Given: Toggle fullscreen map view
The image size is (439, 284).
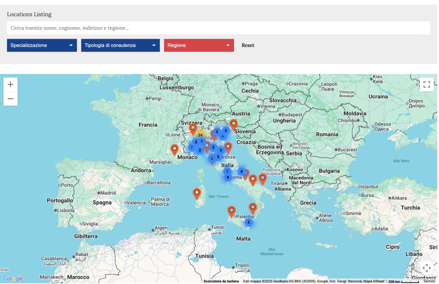Looking at the screenshot, I should 427,84.
